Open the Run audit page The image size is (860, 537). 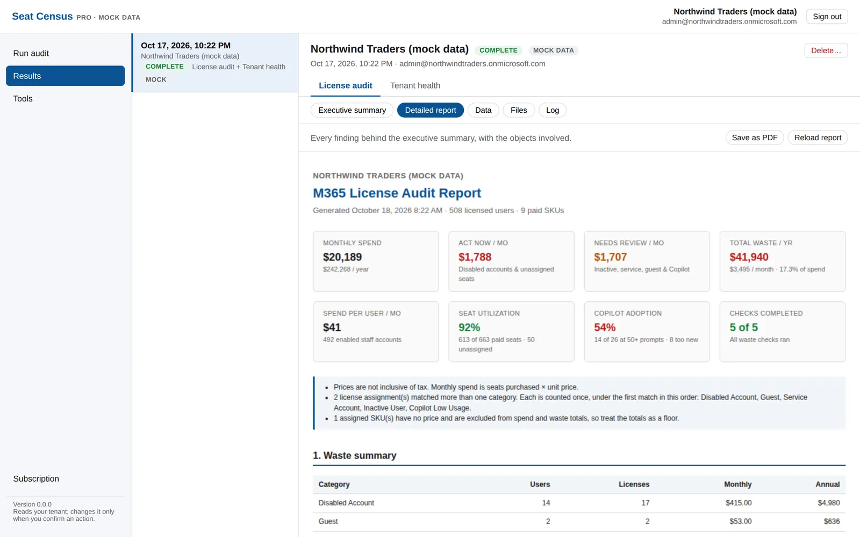(65, 53)
